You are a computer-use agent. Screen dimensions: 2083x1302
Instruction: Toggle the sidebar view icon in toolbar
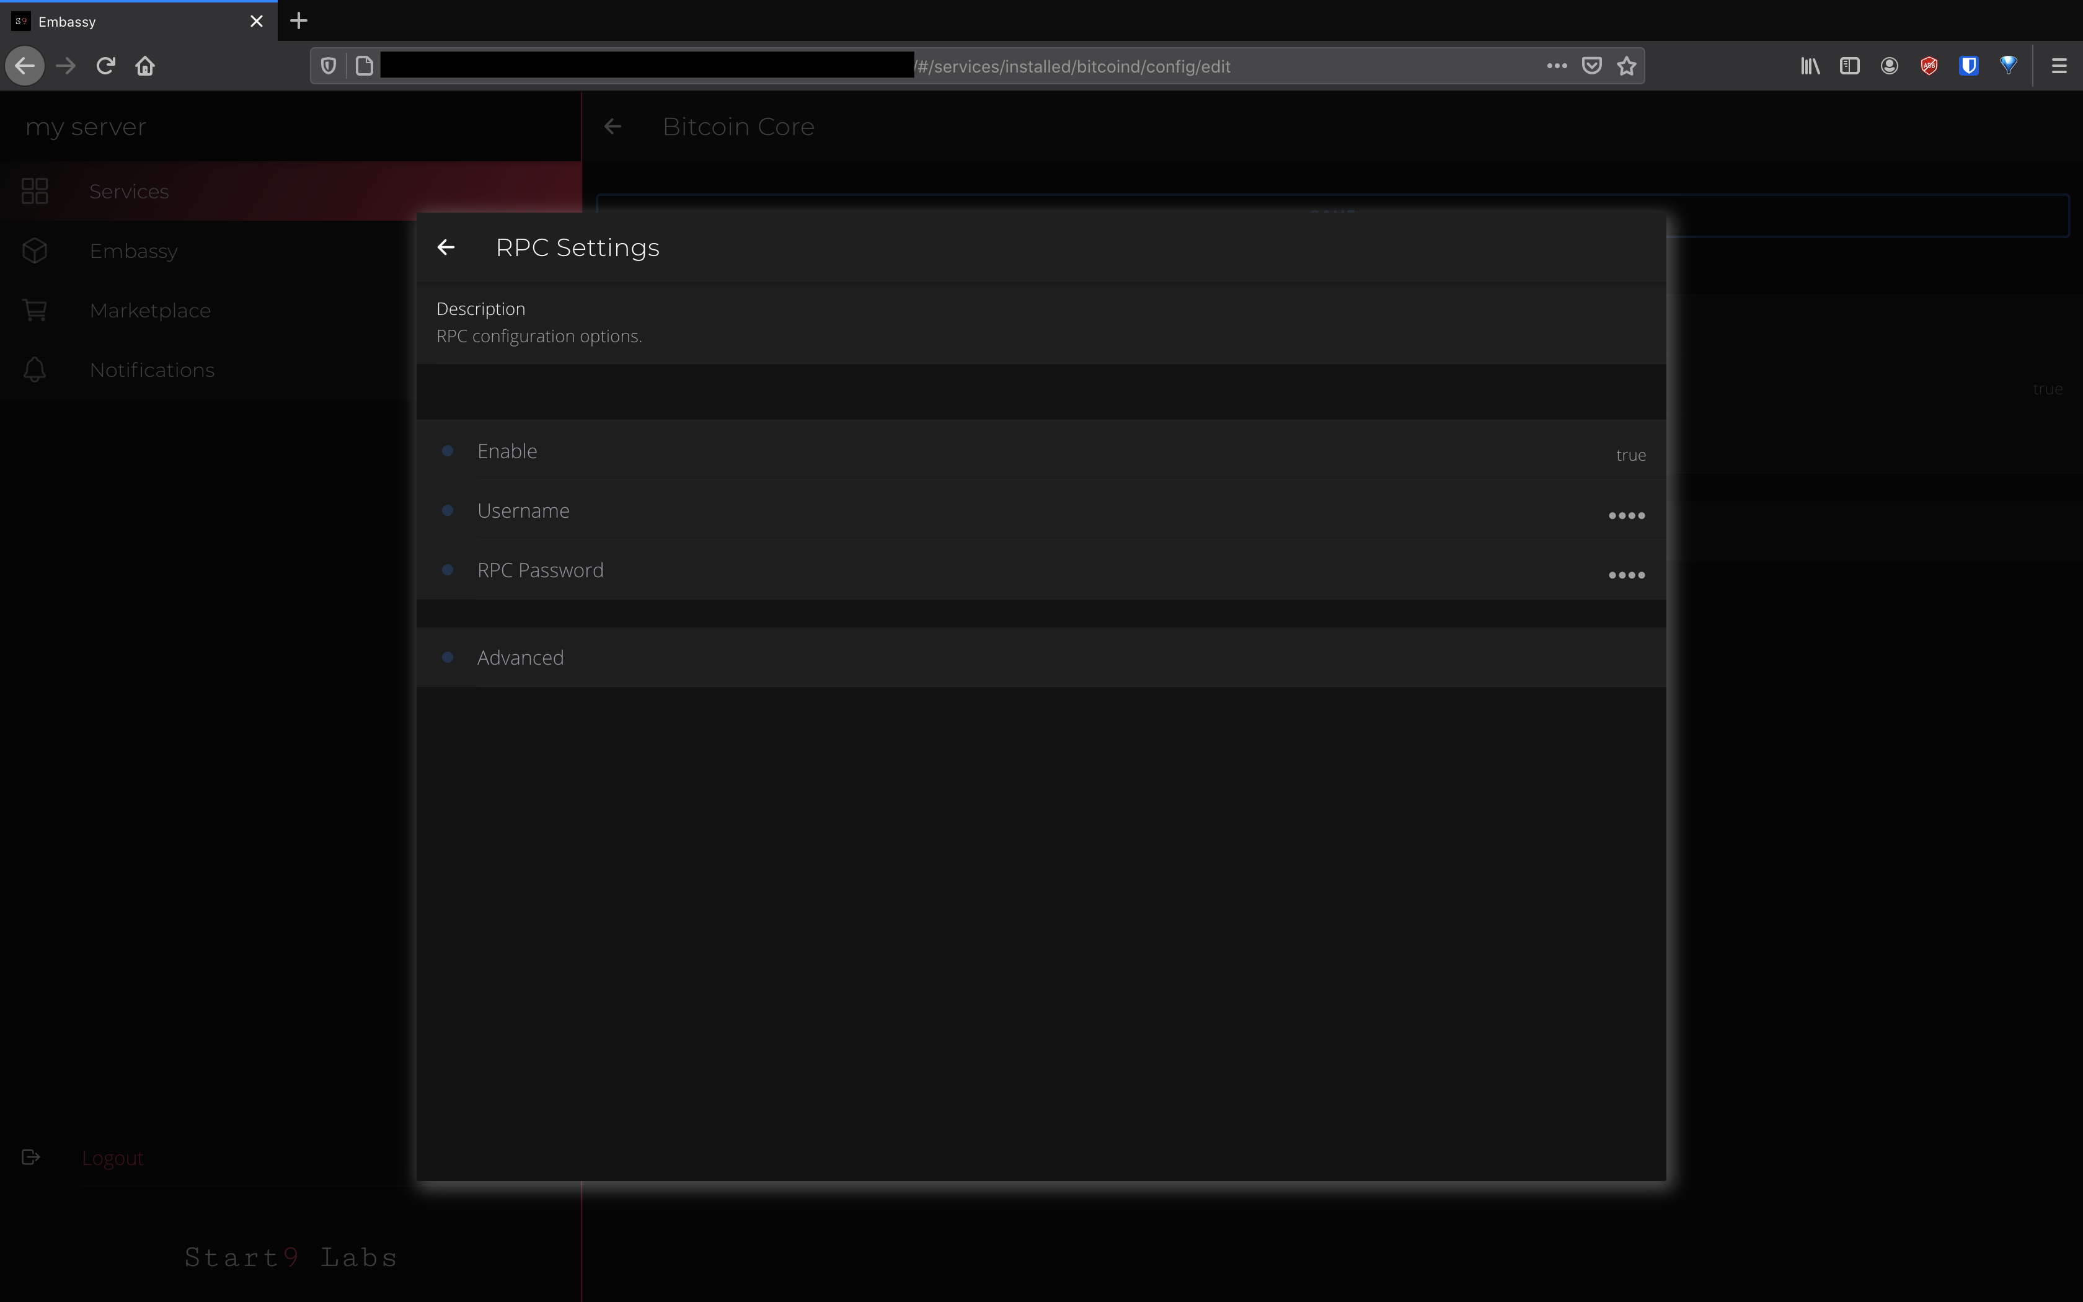1849,66
